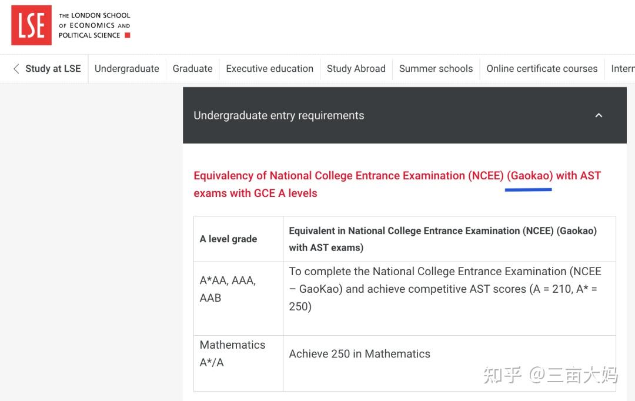Expand the truncated Intern navigation item
The height and width of the screenshot is (401, 635).
pyautogui.click(x=623, y=68)
